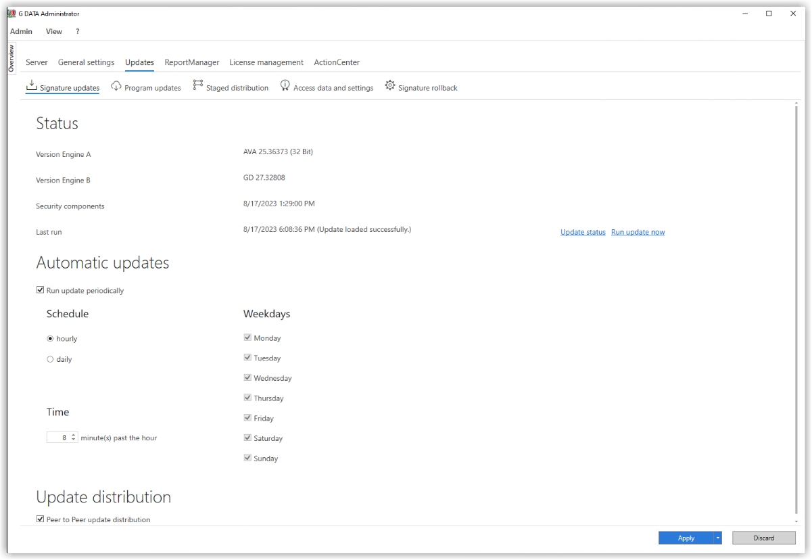Open the Apply button dropdown arrow
812x560 pixels.
[x=717, y=538]
